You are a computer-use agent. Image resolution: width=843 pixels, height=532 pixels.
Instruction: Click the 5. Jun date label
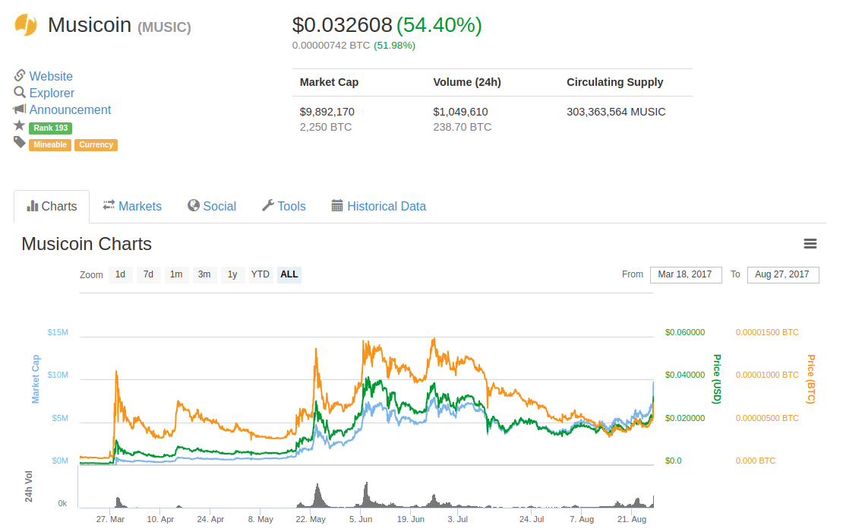[x=361, y=519]
